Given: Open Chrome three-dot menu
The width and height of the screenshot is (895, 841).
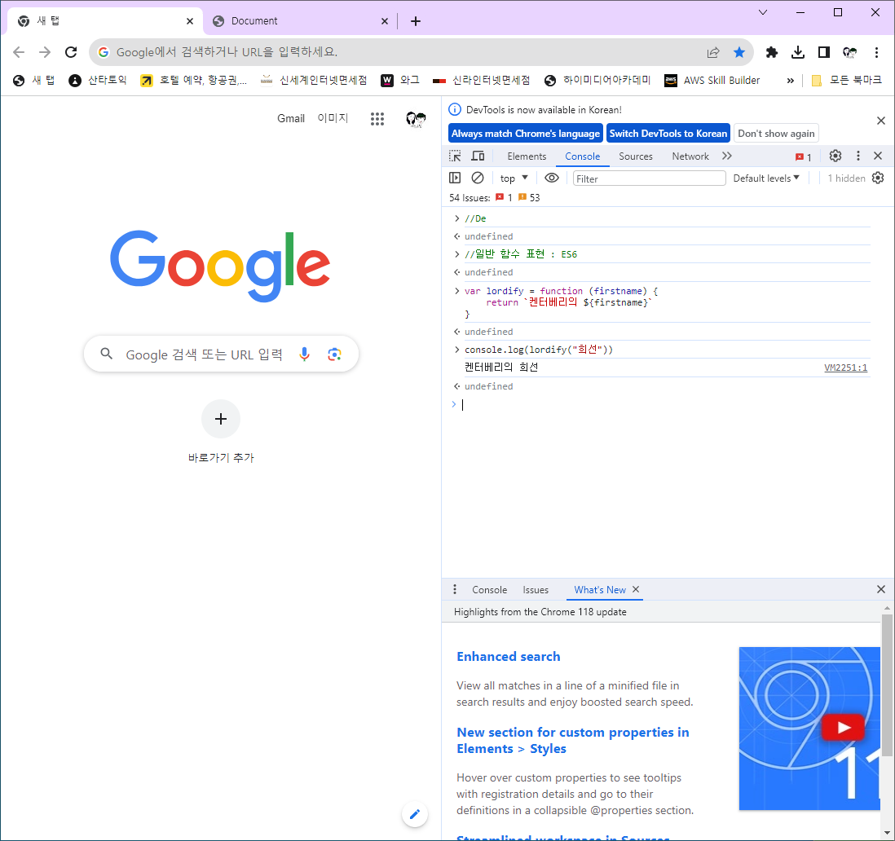Looking at the screenshot, I should 876,52.
